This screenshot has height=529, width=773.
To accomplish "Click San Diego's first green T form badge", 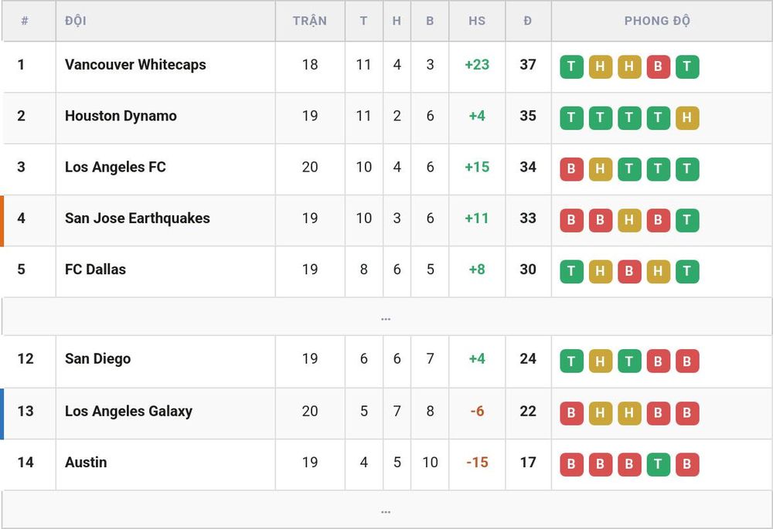I will (x=571, y=361).
